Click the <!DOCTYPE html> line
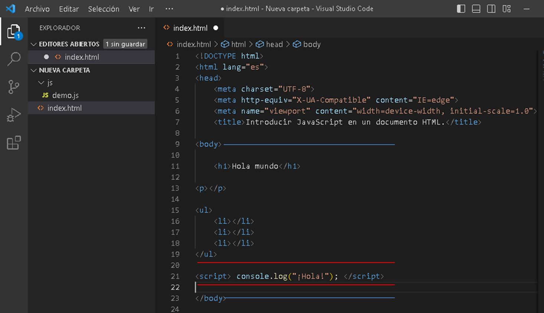 pos(229,56)
